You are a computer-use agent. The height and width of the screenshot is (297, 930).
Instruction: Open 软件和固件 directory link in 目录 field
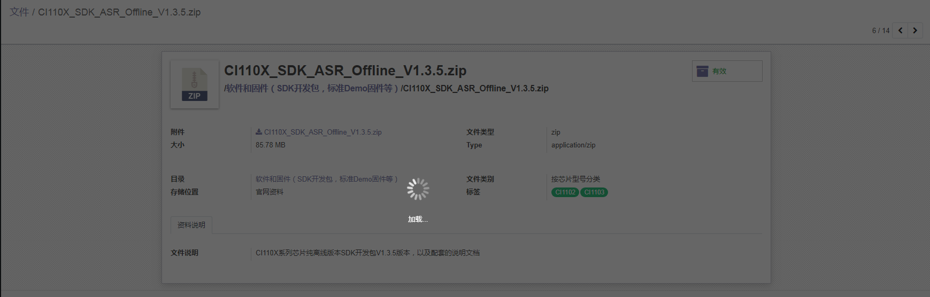tap(327, 179)
